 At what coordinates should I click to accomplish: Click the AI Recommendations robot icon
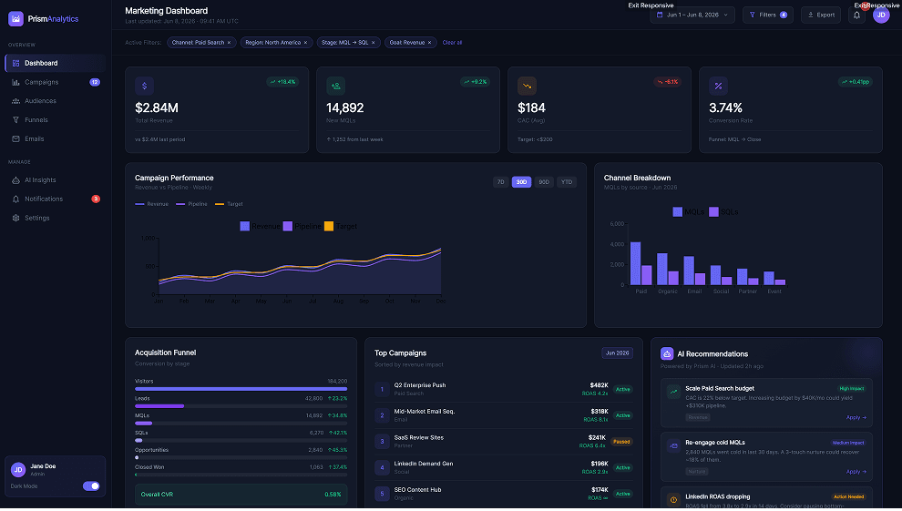tap(667, 353)
